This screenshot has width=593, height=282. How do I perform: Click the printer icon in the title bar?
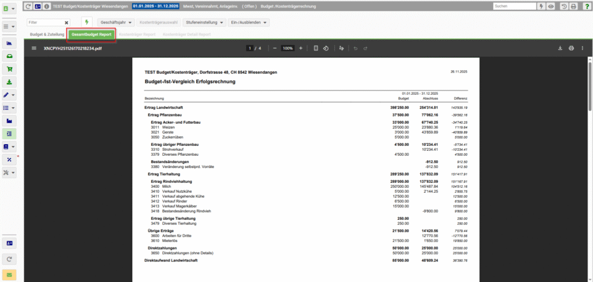point(573,6)
